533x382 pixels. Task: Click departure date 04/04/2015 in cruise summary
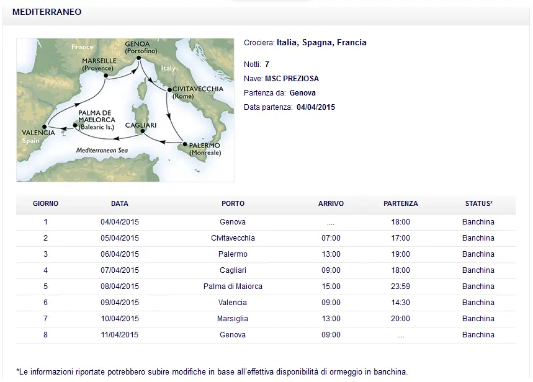point(316,107)
